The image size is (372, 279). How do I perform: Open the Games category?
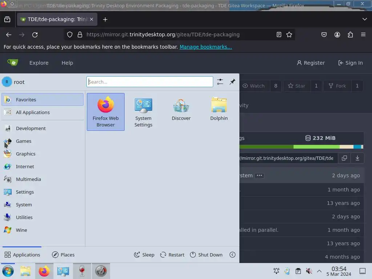pos(43,141)
